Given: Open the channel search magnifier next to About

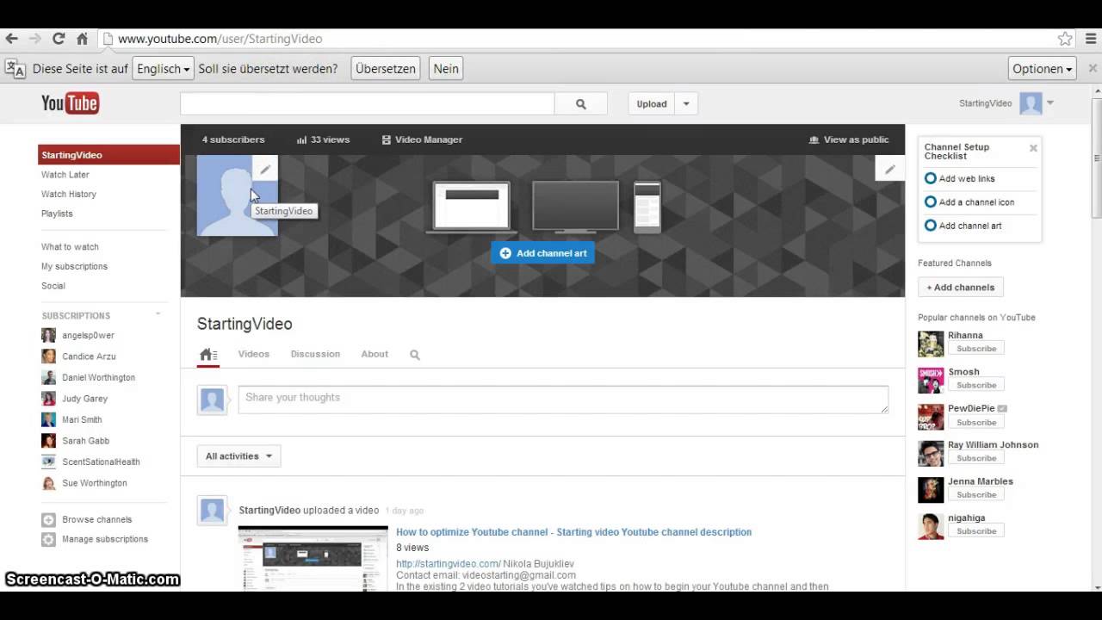Looking at the screenshot, I should click(x=414, y=354).
